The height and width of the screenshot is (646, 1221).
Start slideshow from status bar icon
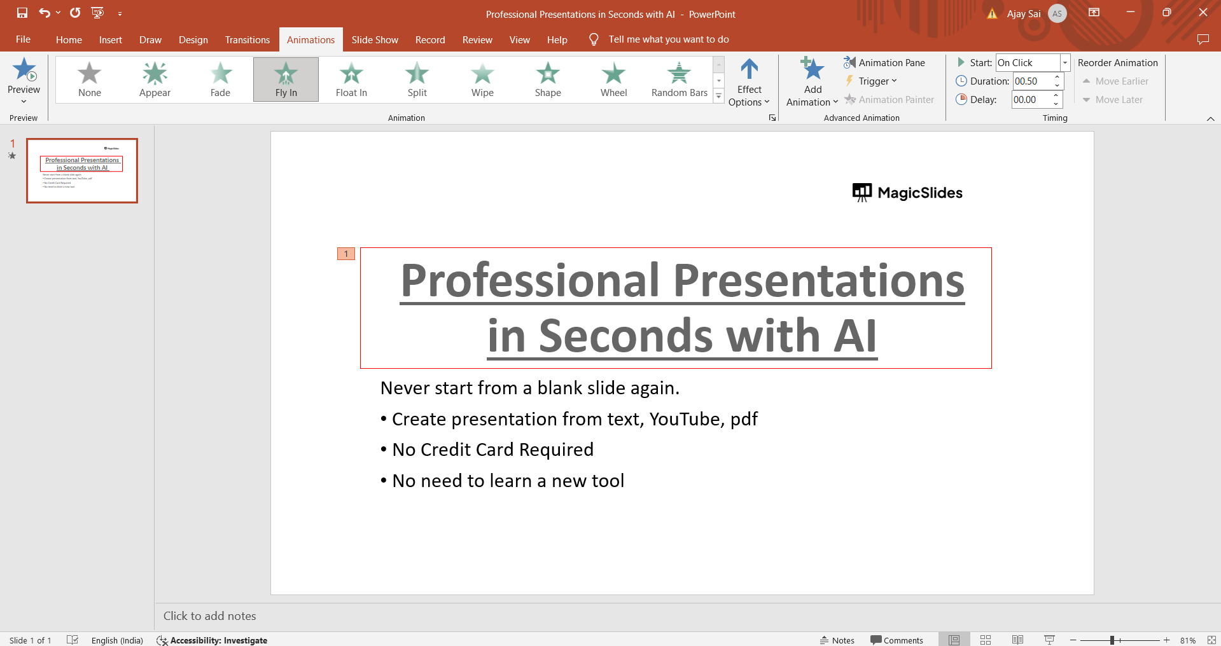tap(1050, 640)
